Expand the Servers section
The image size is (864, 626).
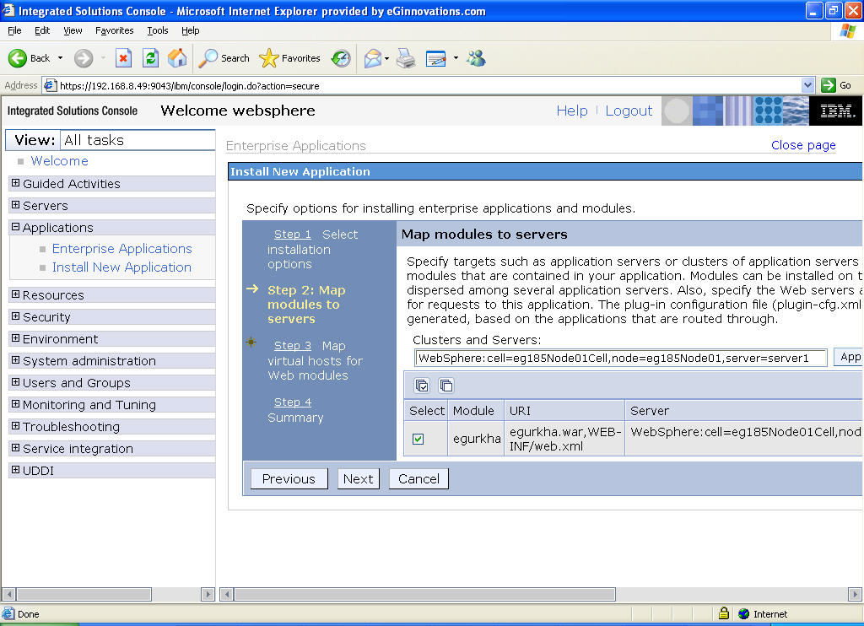pos(15,205)
